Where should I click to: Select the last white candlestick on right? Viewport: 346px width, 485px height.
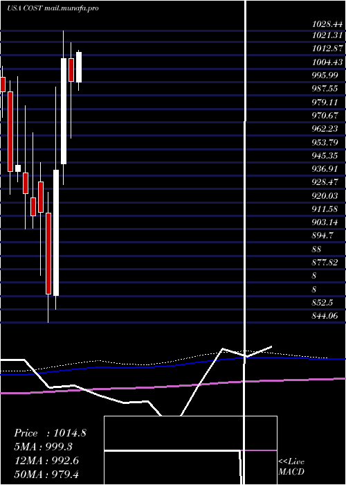[79, 67]
